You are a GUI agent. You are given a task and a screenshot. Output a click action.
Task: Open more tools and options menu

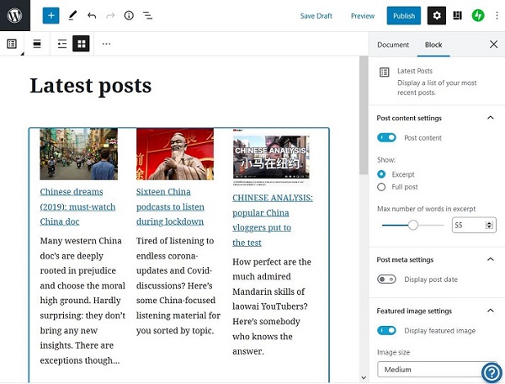(497, 15)
